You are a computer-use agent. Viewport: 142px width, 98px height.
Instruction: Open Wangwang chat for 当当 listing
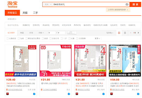(69, 94)
